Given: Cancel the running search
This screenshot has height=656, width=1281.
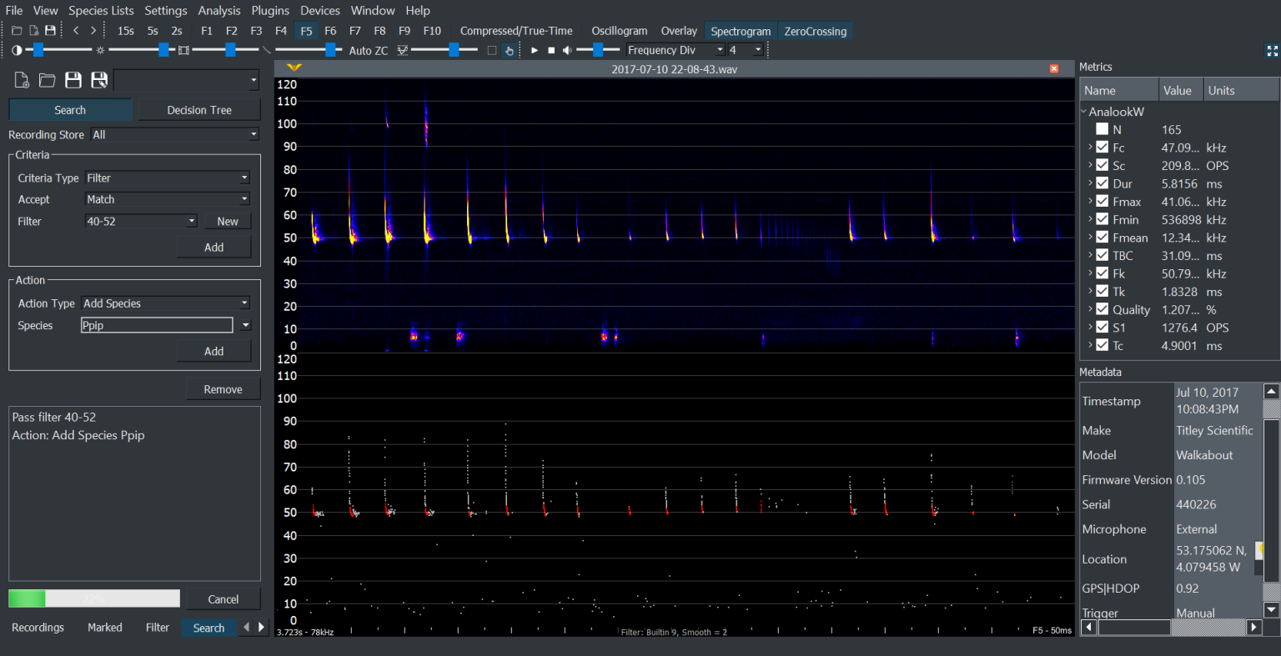Looking at the screenshot, I should click(x=223, y=598).
